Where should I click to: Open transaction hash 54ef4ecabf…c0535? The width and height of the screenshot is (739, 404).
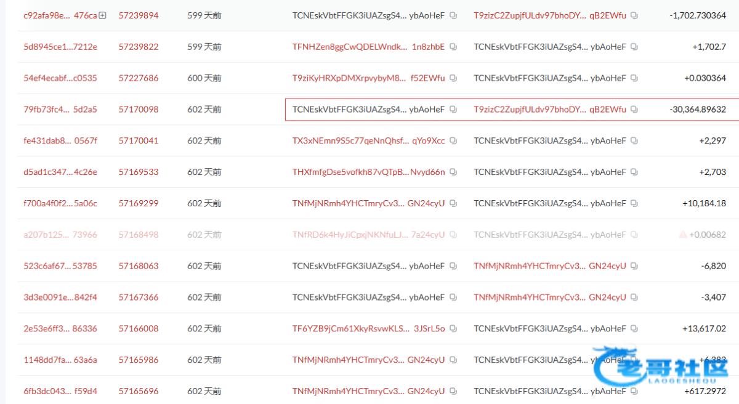(60, 78)
